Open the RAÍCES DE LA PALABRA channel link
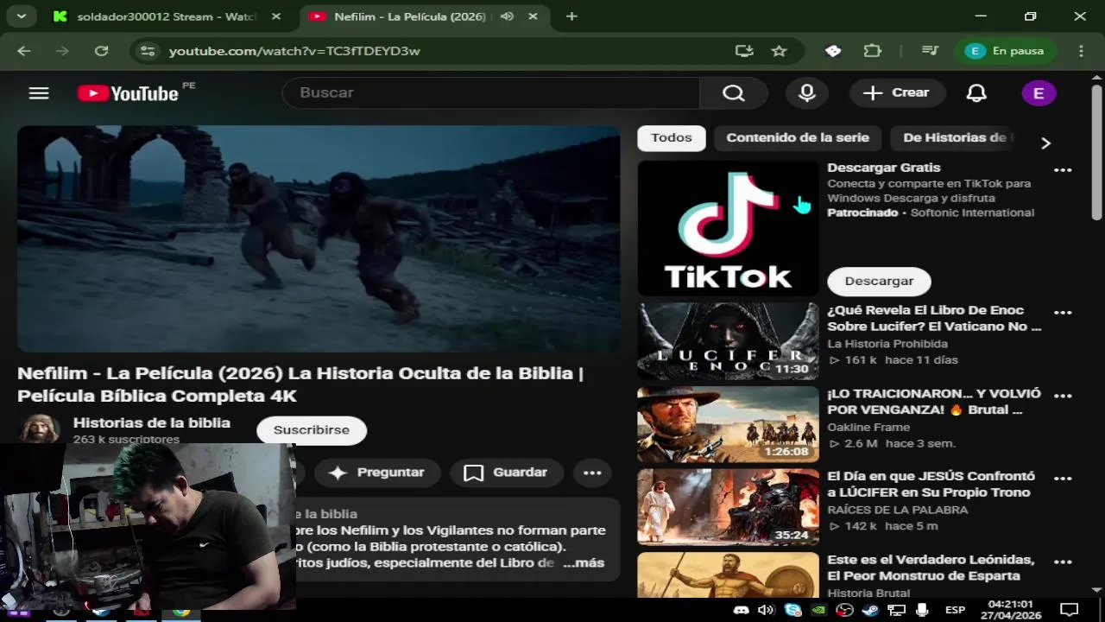This screenshot has width=1105, height=622. coord(898,510)
